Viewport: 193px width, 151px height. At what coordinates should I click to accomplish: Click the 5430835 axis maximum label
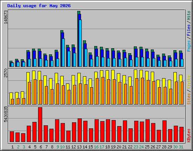point(6,114)
